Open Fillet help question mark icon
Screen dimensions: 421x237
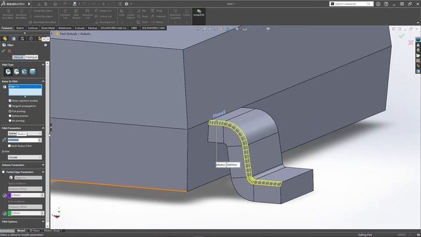pos(45,45)
